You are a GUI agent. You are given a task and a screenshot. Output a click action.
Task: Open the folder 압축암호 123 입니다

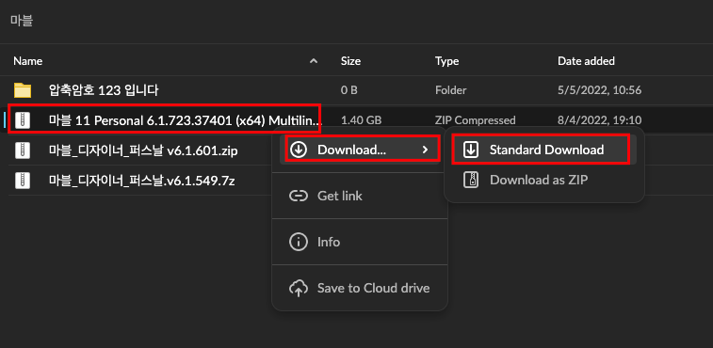pos(104,90)
